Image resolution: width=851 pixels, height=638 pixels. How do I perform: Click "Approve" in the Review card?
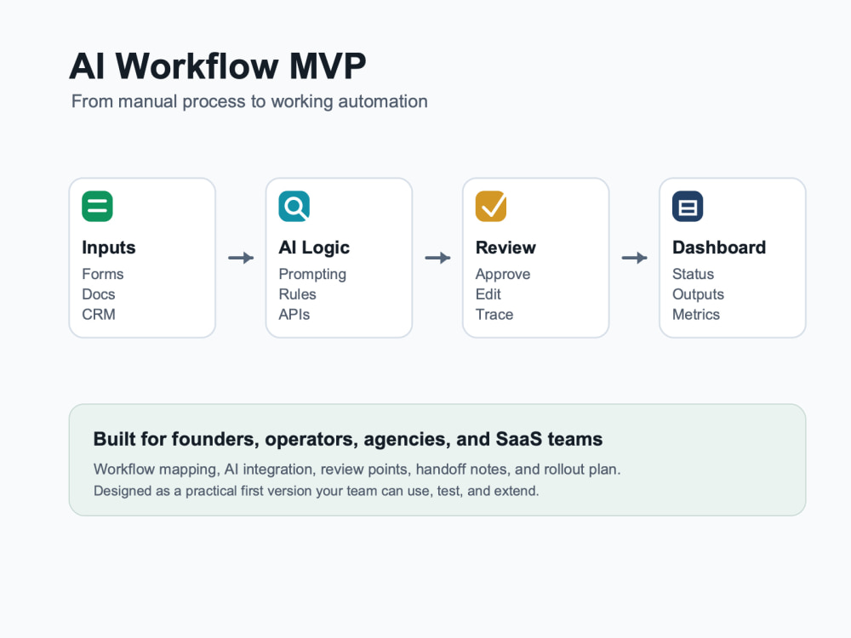[503, 275]
